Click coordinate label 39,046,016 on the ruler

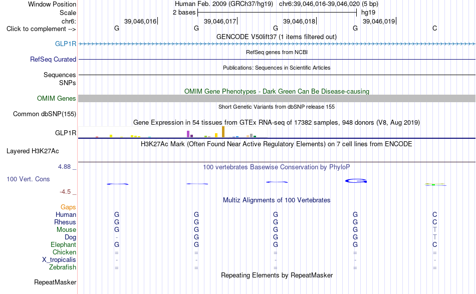140,21
